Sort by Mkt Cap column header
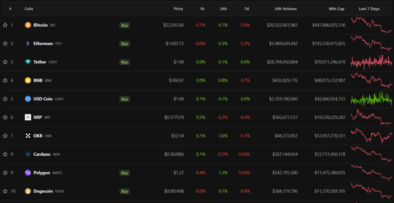The width and height of the screenshot is (394, 203). pos(337,9)
